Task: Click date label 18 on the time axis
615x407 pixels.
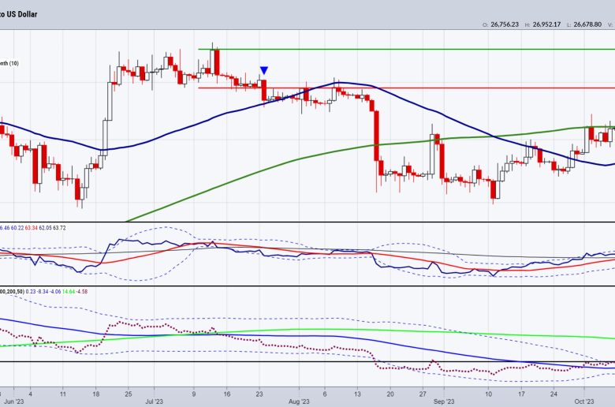Action: pos(95,394)
